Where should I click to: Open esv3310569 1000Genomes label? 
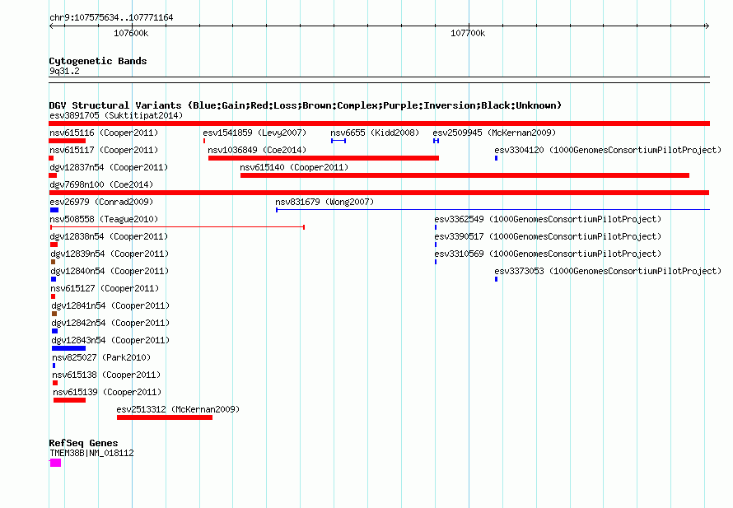coord(548,254)
